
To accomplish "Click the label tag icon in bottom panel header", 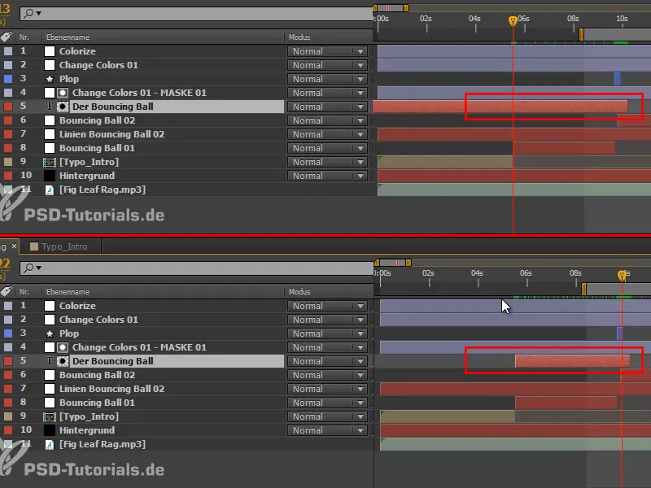I will [x=7, y=291].
